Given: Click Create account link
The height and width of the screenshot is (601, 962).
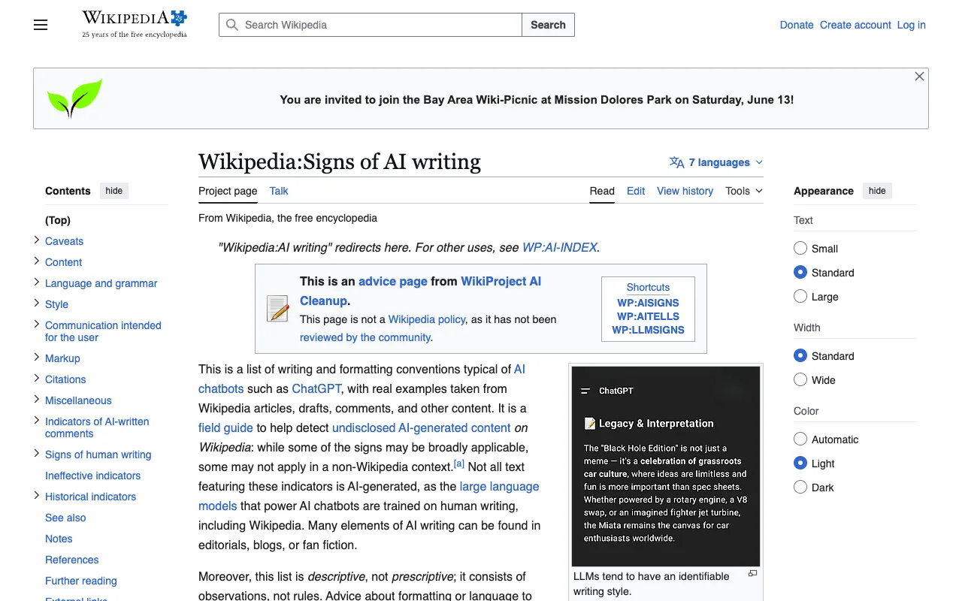Looking at the screenshot, I should point(855,25).
